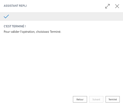
Task: Select the ASSISTANT REPLI title text
Action: (15, 6)
